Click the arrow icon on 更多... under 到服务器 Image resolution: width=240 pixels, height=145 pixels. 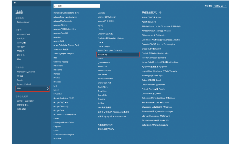48,89
